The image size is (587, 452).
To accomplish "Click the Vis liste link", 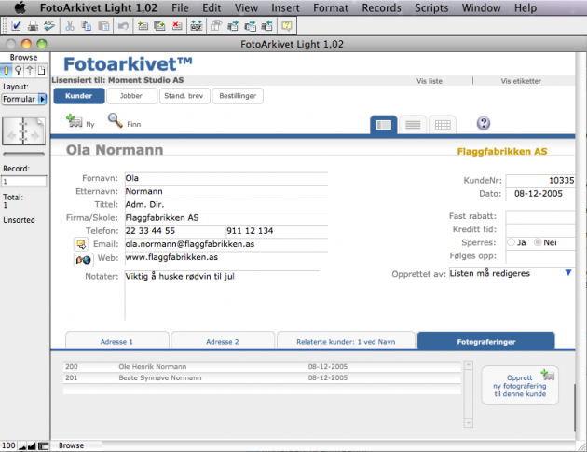I will [430, 81].
